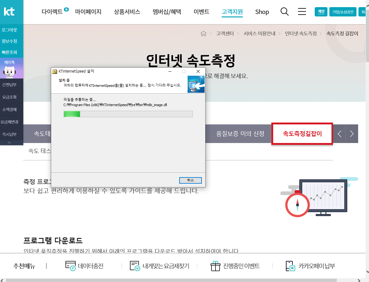Screen dimensions: 369x282
Task: Click the installer progress bar
Action: (x=128, y=114)
